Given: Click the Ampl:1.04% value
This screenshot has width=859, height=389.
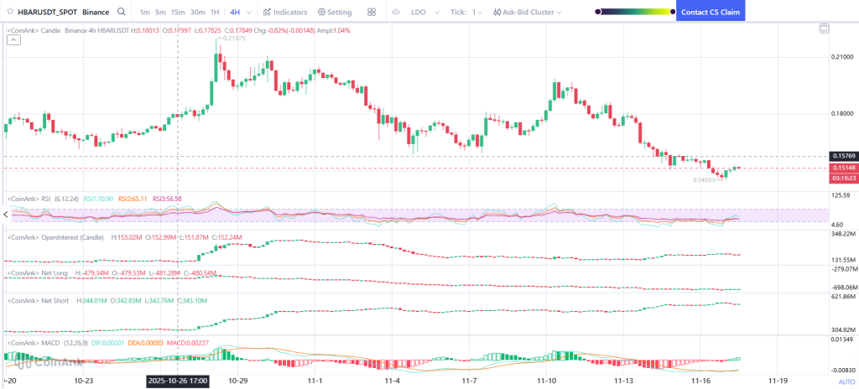Looking at the screenshot, I should tap(334, 31).
